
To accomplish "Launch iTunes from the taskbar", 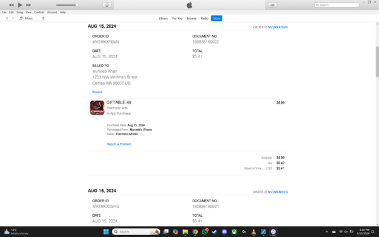I will [x=273, y=232].
